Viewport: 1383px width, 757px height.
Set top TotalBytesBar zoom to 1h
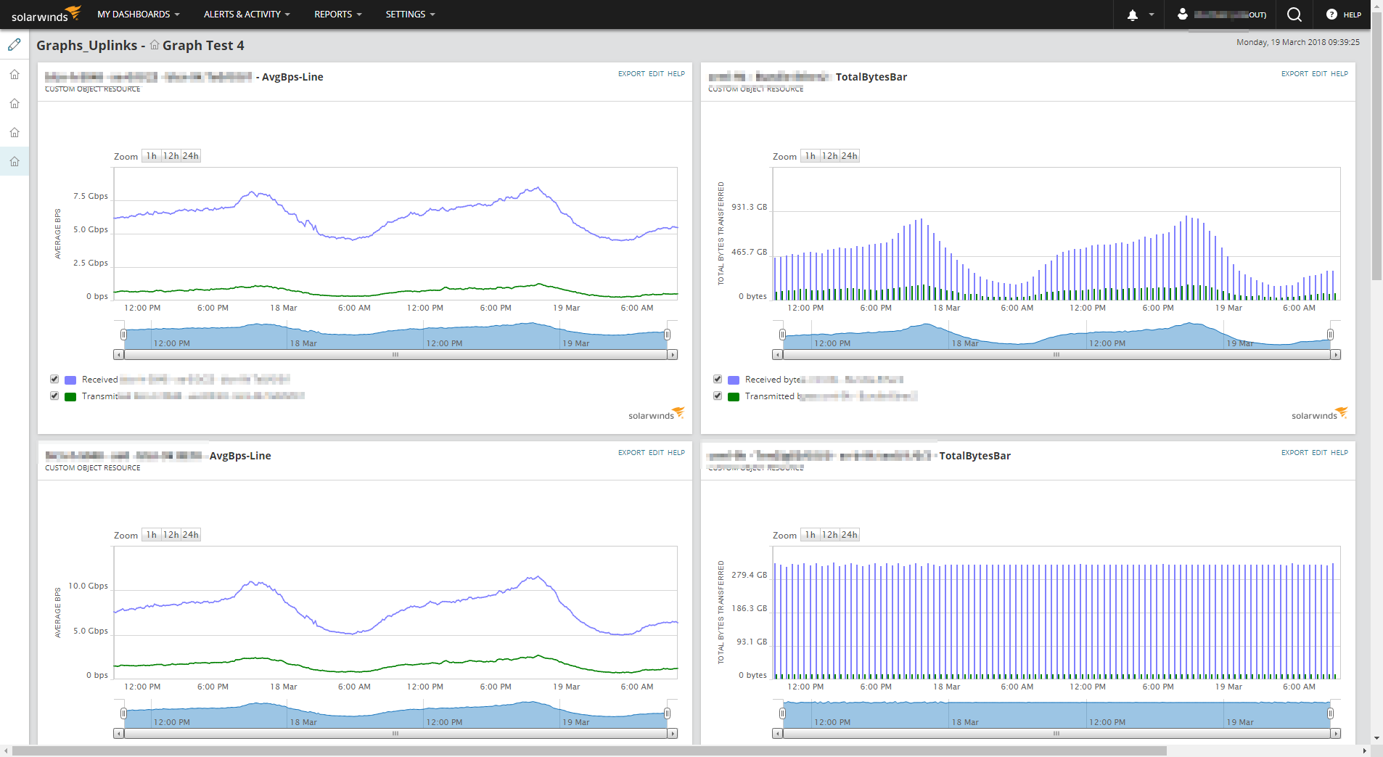pos(810,156)
